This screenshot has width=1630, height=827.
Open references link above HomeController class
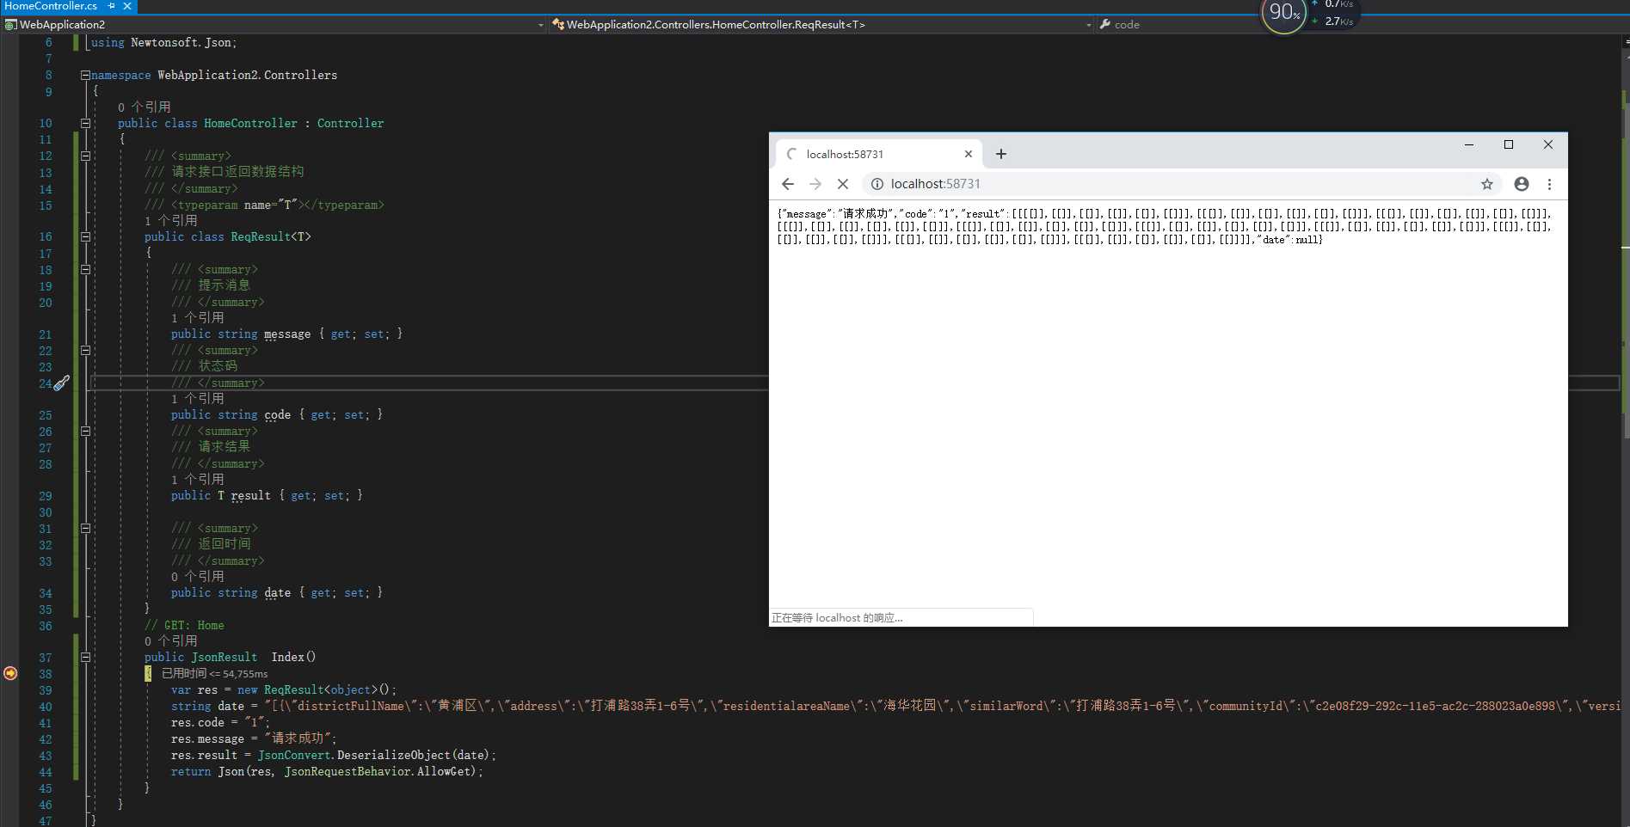145,107
